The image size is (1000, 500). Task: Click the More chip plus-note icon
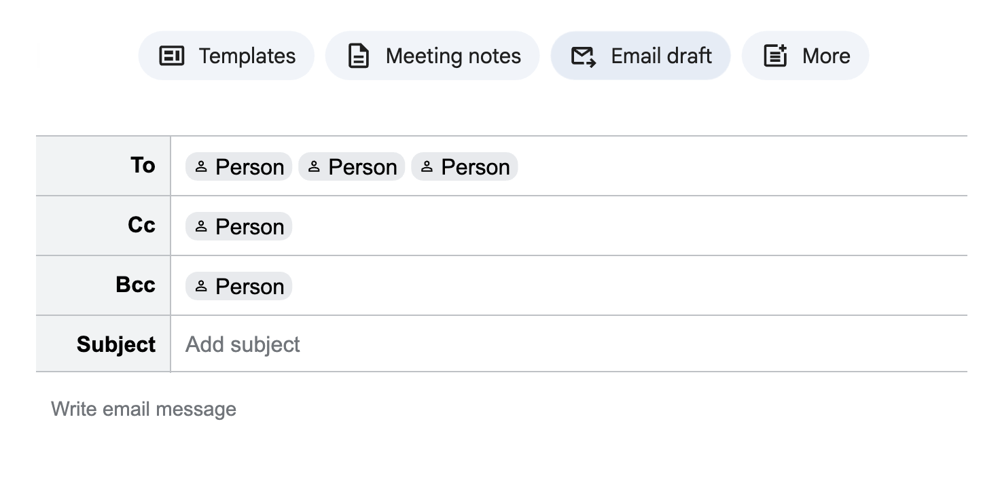(775, 56)
